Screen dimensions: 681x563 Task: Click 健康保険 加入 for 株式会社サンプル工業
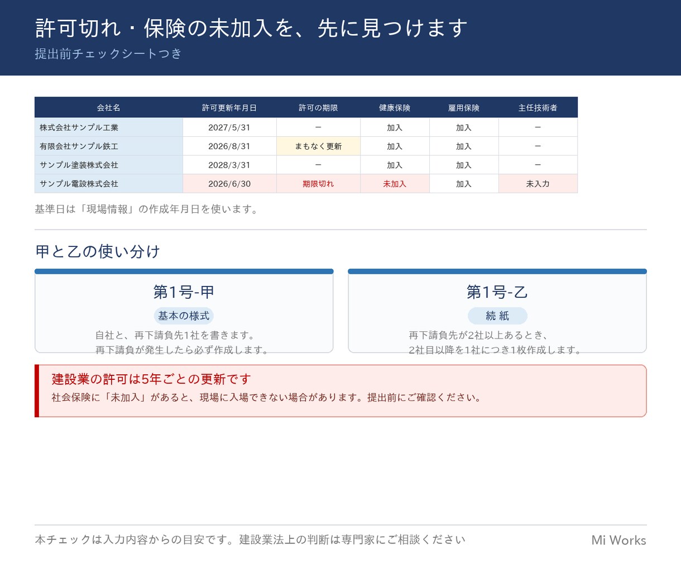click(x=395, y=127)
